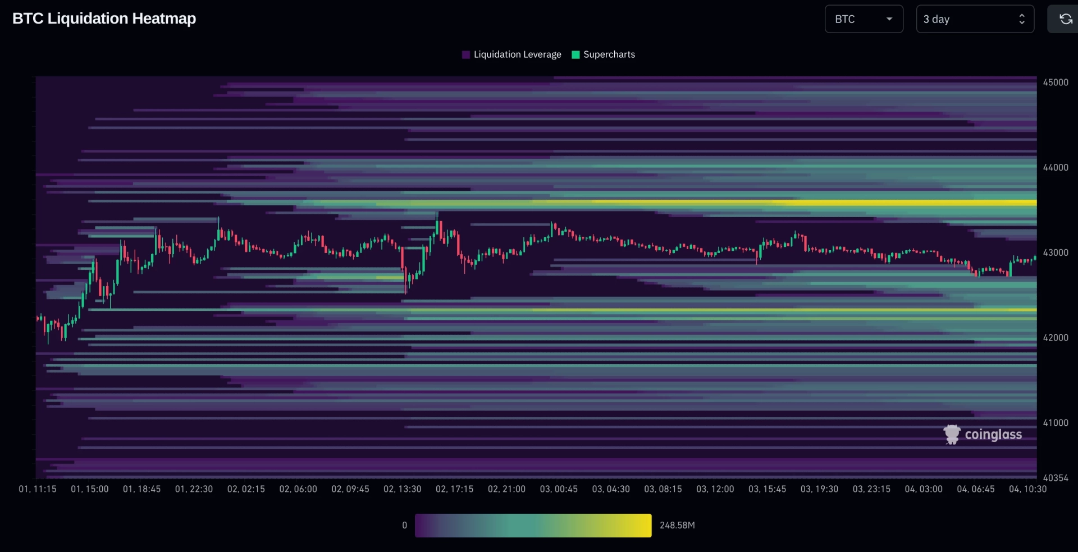Click the 04, 03:00 time axis label
The width and height of the screenshot is (1078, 552).
pyautogui.click(x=924, y=489)
